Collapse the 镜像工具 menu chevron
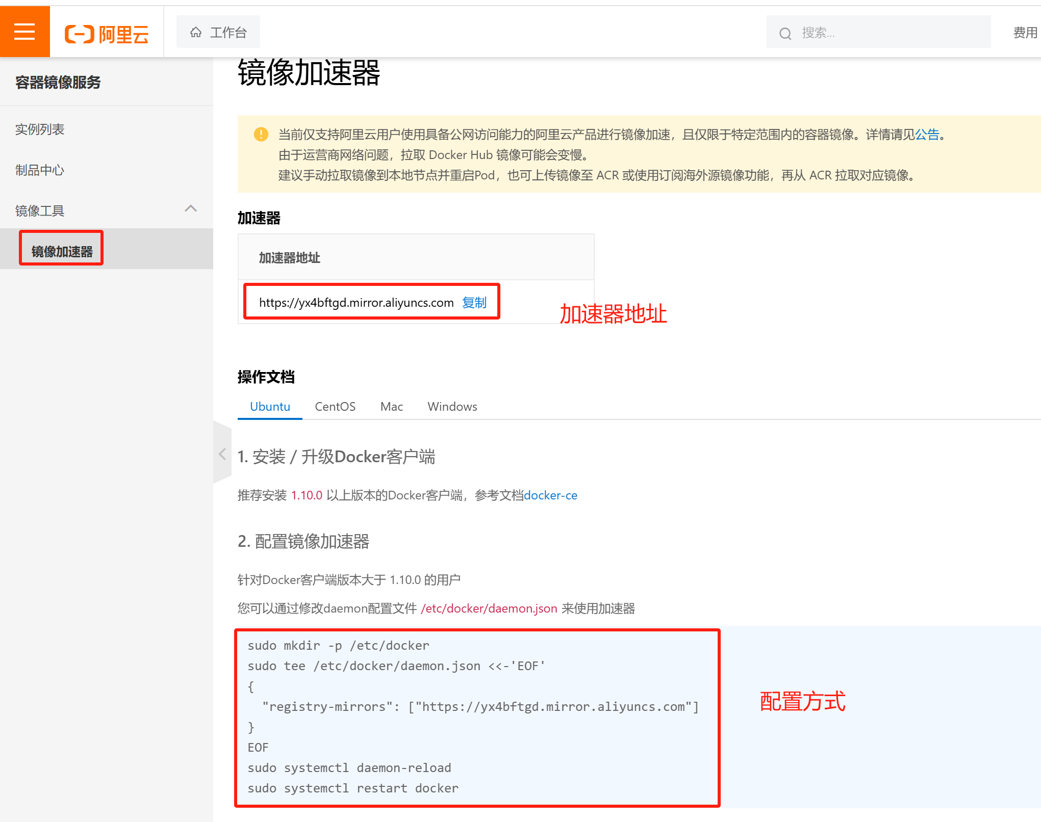Image resolution: width=1041 pixels, height=822 pixels. click(191, 208)
